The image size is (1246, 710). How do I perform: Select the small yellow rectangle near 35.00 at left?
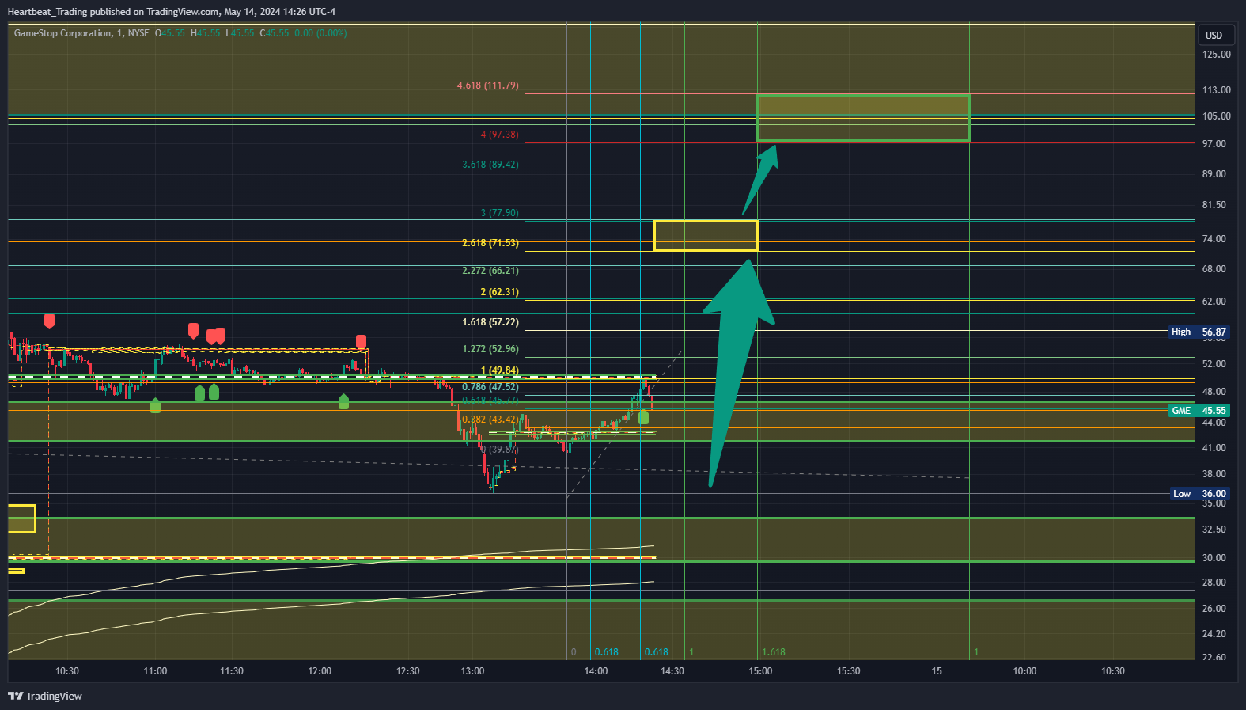(22, 518)
